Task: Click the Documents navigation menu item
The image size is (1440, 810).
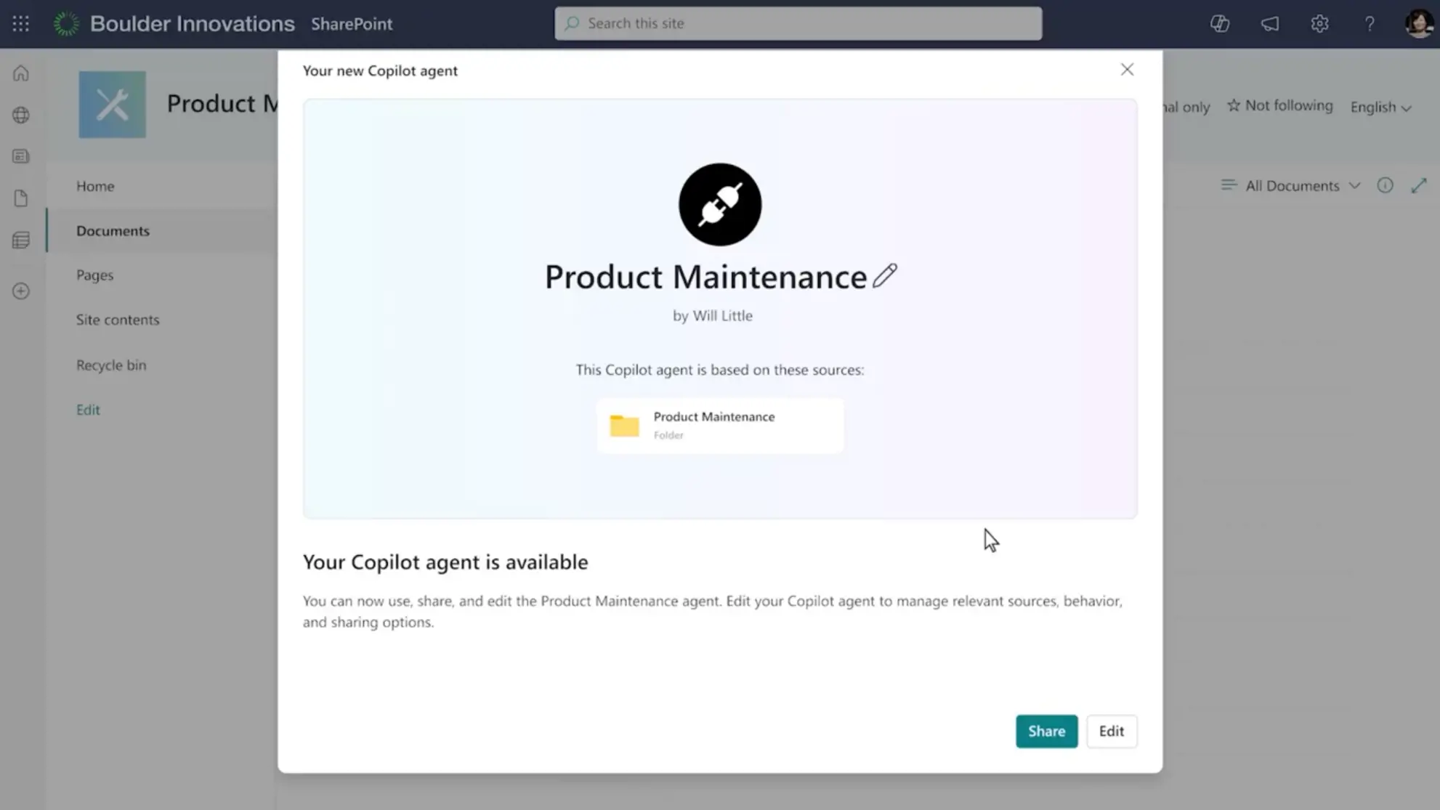Action: click(113, 230)
